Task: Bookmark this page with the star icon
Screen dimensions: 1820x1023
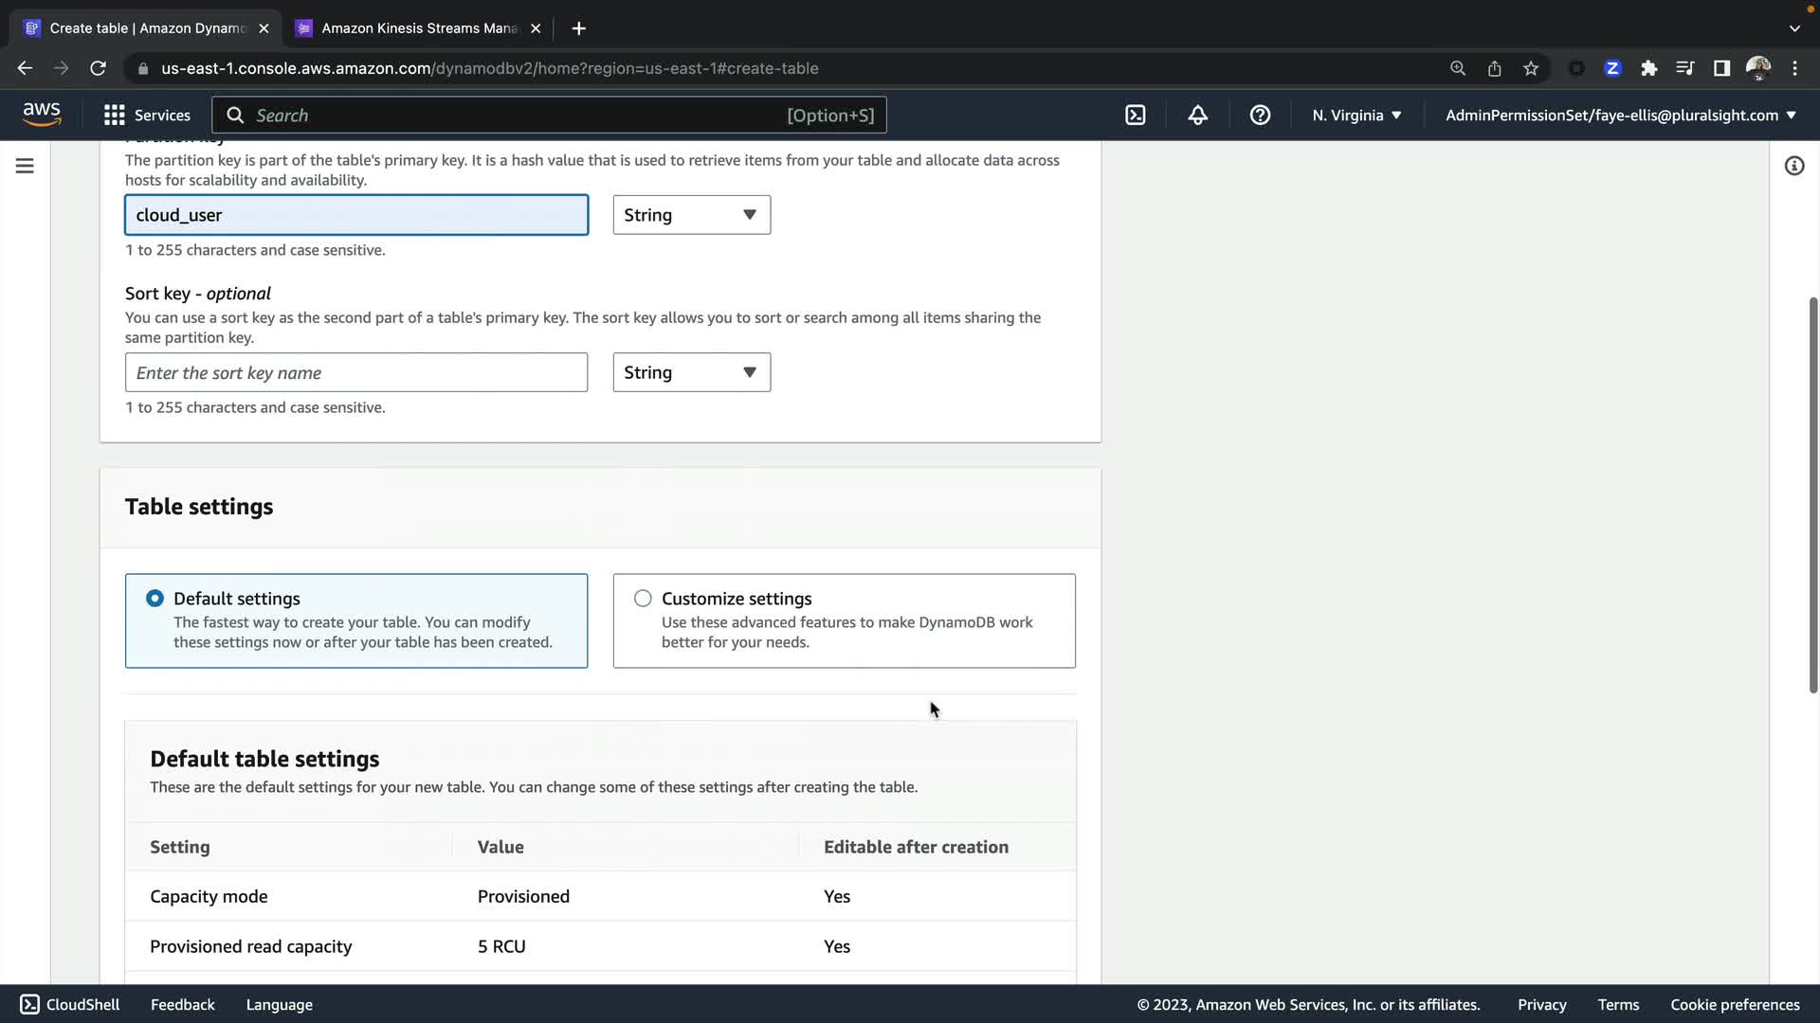Action: pos(1530,68)
